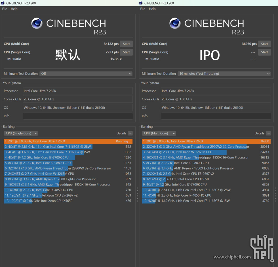Open Help menu in left Cinebench window
The height and width of the screenshot is (267, 278).
[14, 9]
